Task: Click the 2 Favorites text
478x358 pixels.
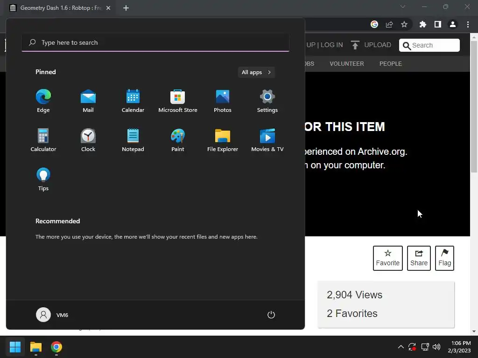Action: pos(352,313)
